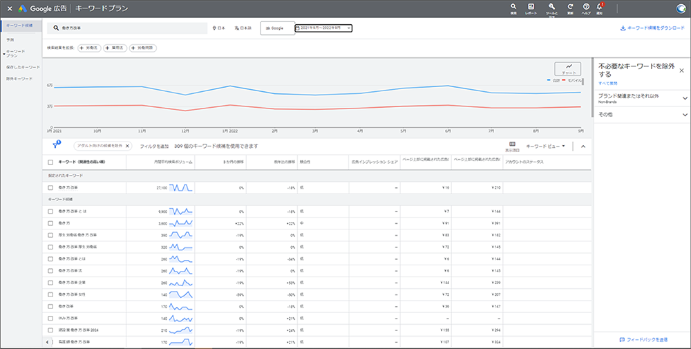Check the box for keyword with 390 volume
The width and height of the screenshot is (691, 349).
pyautogui.click(x=50, y=235)
